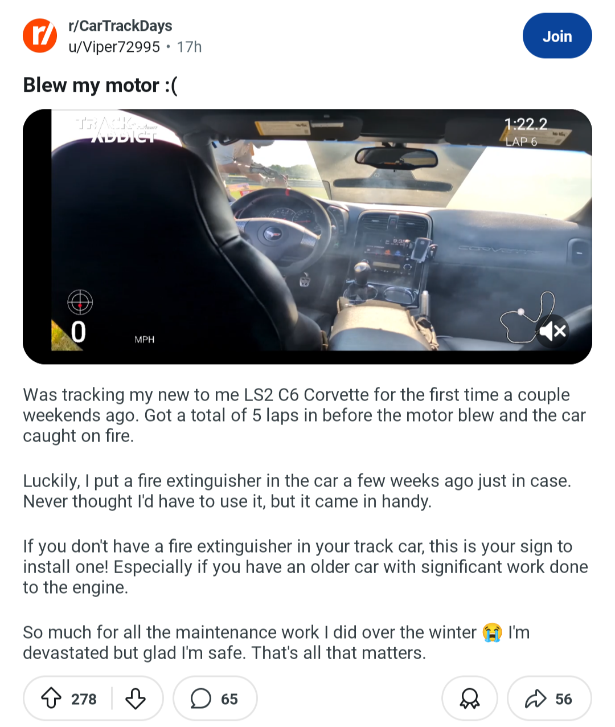This screenshot has height=727, width=615.
Task: Downvote the post
Action: click(x=136, y=699)
